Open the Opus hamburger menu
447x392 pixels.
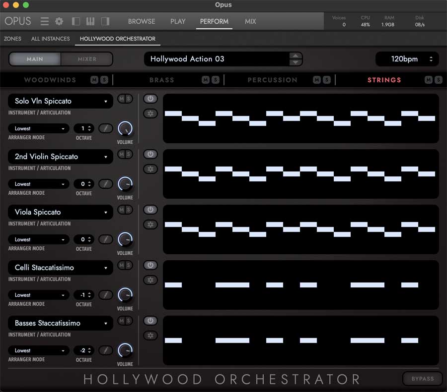(x=45, y=21)
